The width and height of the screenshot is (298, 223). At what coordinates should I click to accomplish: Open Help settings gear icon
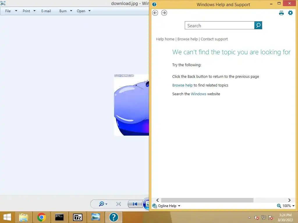290,13
